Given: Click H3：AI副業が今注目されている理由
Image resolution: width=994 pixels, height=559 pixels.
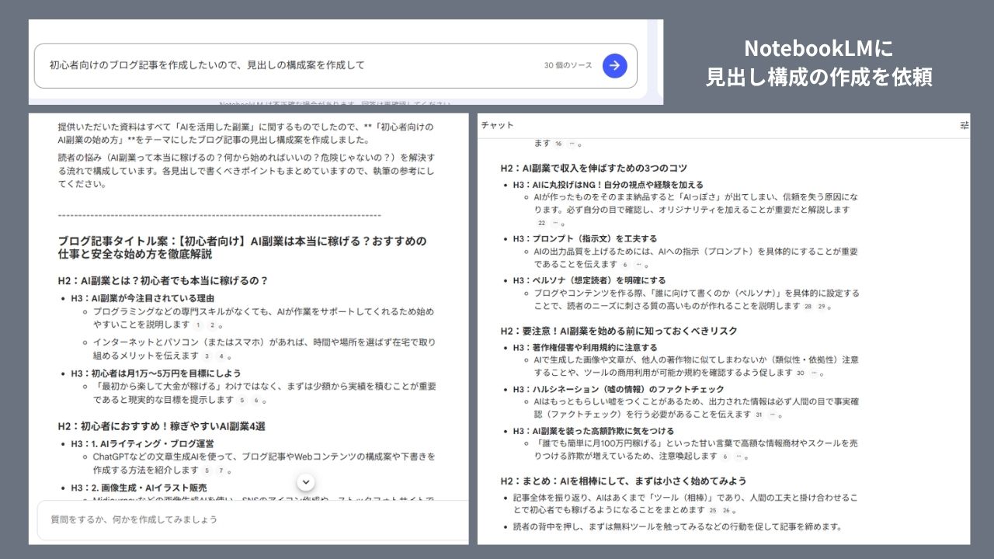Looking at the screenshot, I should [x=142, y=298].
